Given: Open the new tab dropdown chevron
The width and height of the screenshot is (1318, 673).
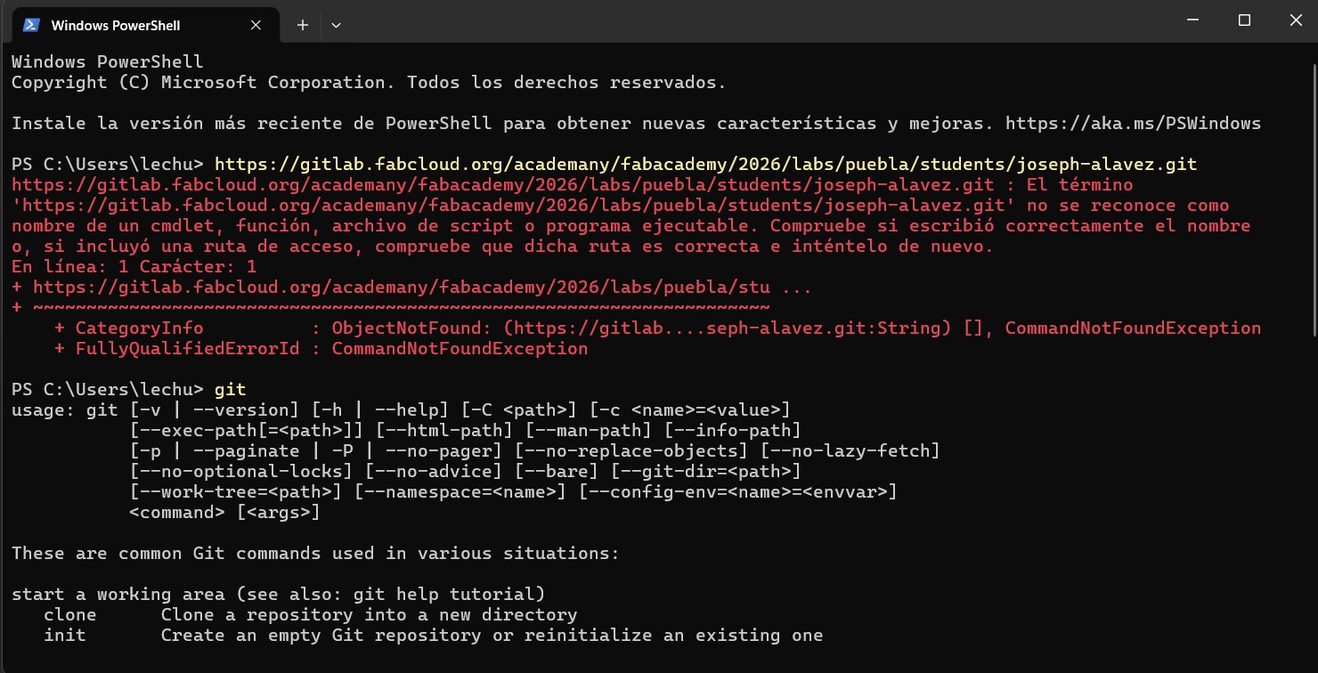Looking at the screenshot, I should pos(336,25).
